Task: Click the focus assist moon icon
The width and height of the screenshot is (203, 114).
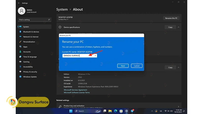Action: [184, 111]
